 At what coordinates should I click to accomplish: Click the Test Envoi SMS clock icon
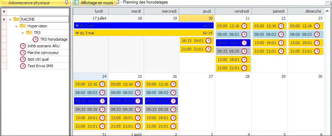(22, 66)
